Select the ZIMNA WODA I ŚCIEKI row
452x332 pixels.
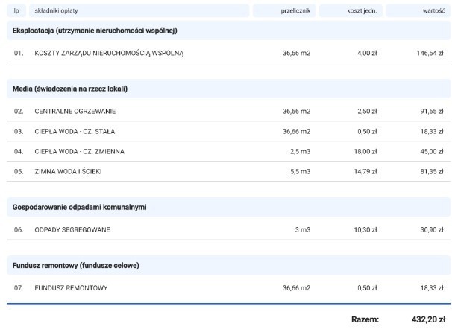[68, 172]
